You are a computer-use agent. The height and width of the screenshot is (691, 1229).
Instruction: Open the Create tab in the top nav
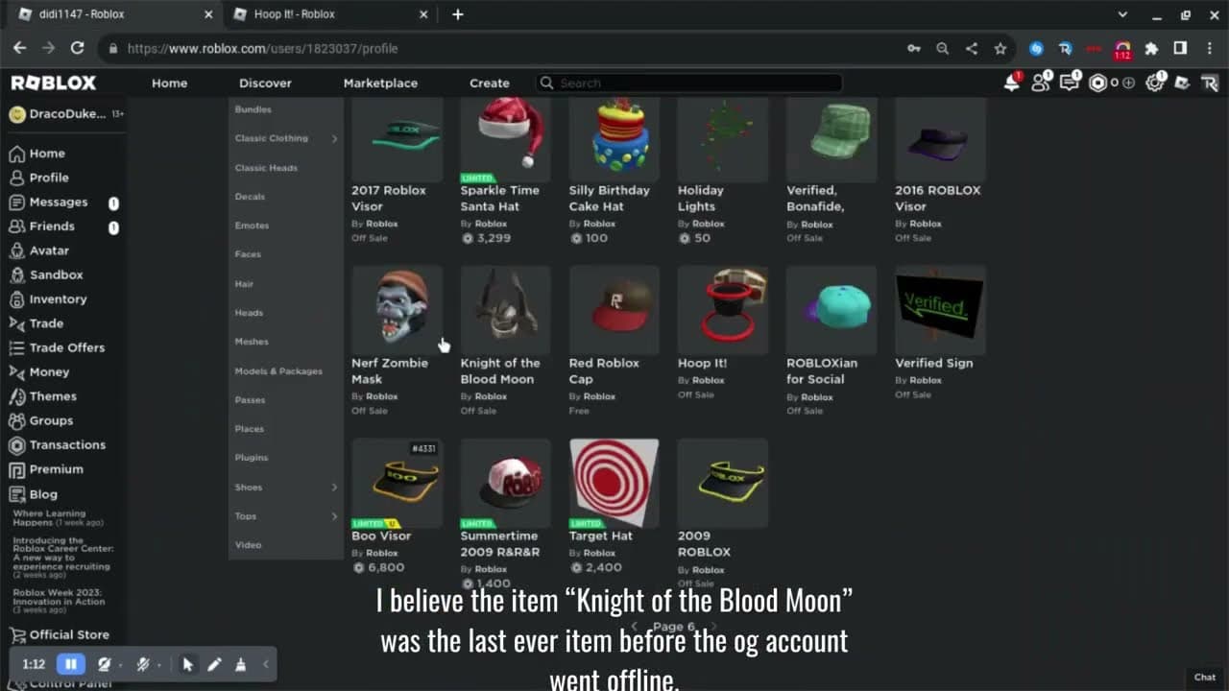pos(490,83)
